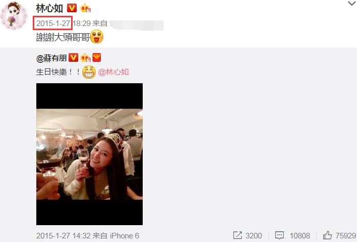Click the iPhone 6 source link

[124, 236]
